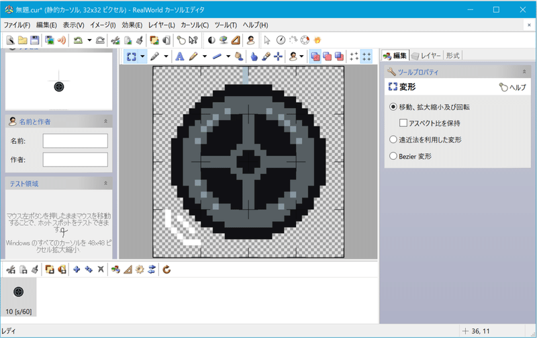This screenshot has width=537, height=338.
Task: Click the light bulb hint icon in main toolbar
Action: (181, 40)
